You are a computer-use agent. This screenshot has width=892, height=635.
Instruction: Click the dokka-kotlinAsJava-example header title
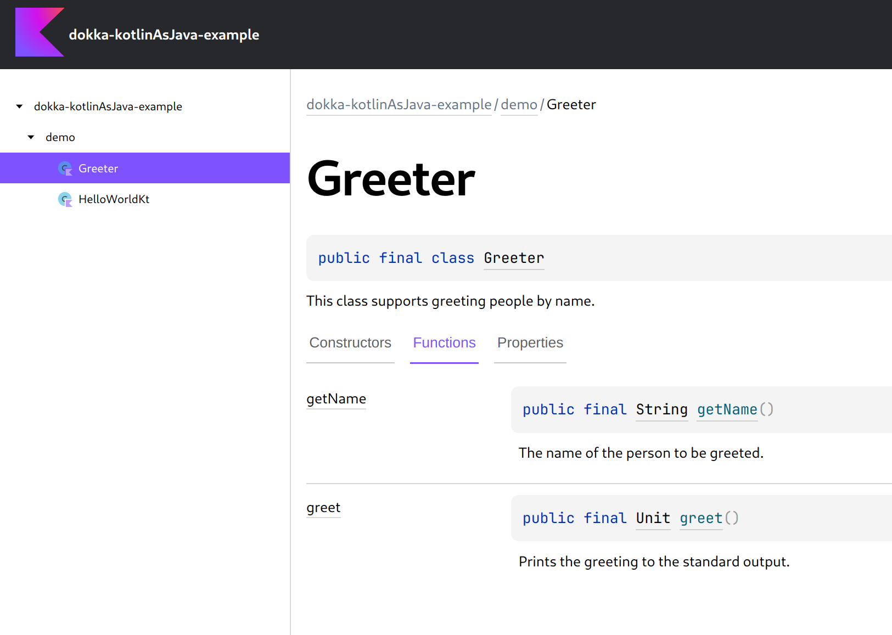point(164,35)
